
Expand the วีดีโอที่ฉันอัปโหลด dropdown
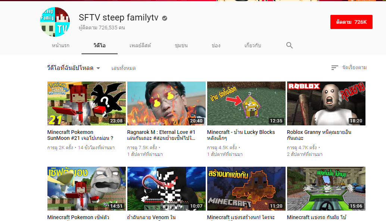[74, 68]
